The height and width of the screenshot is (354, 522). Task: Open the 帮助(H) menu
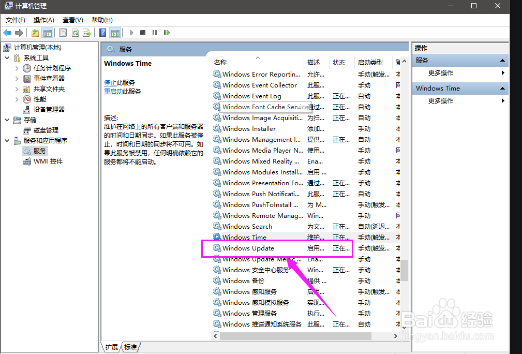[102, 20]
